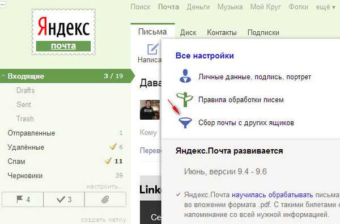This screenshot has height=224, width=340.
Task: Click the compose letter pencil icon
Action: [x=153, y=49]
